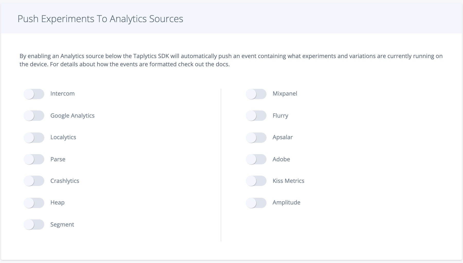Click the Mixpanel label
The height and width of the screenshot is (263, 463).
tap(285, 93)
